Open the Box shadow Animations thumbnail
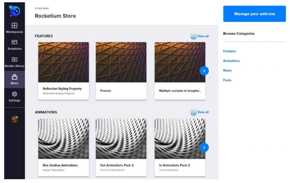The height and width of the screenshot is (183, 290). click(x=63, y=139)
